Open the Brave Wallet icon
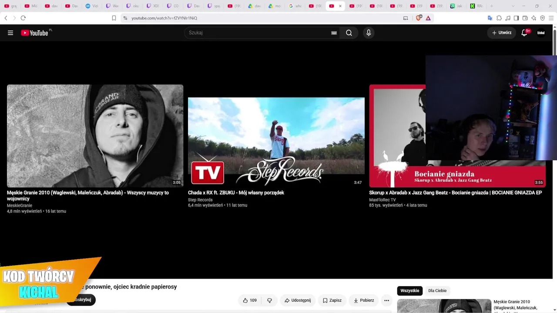The height and width of the screenshot is (313, 557). coord(525,18)
